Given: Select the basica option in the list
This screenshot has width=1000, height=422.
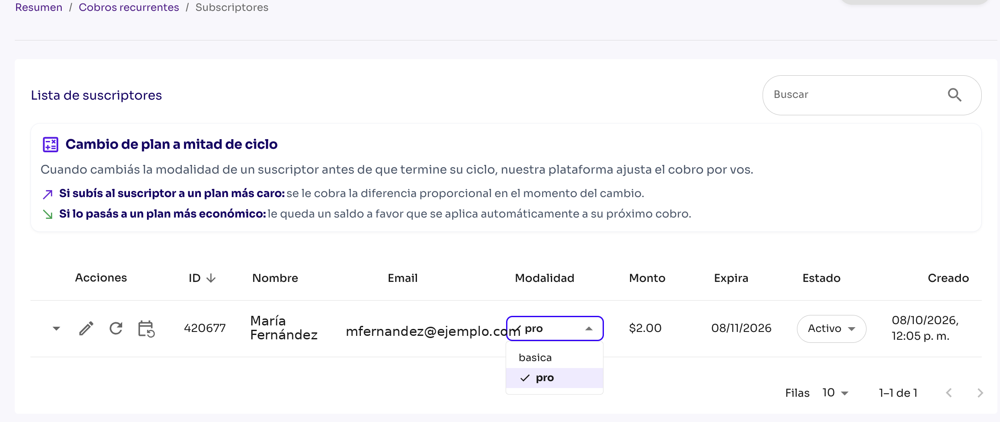Looking at the screenshot, I should [554, 358].
